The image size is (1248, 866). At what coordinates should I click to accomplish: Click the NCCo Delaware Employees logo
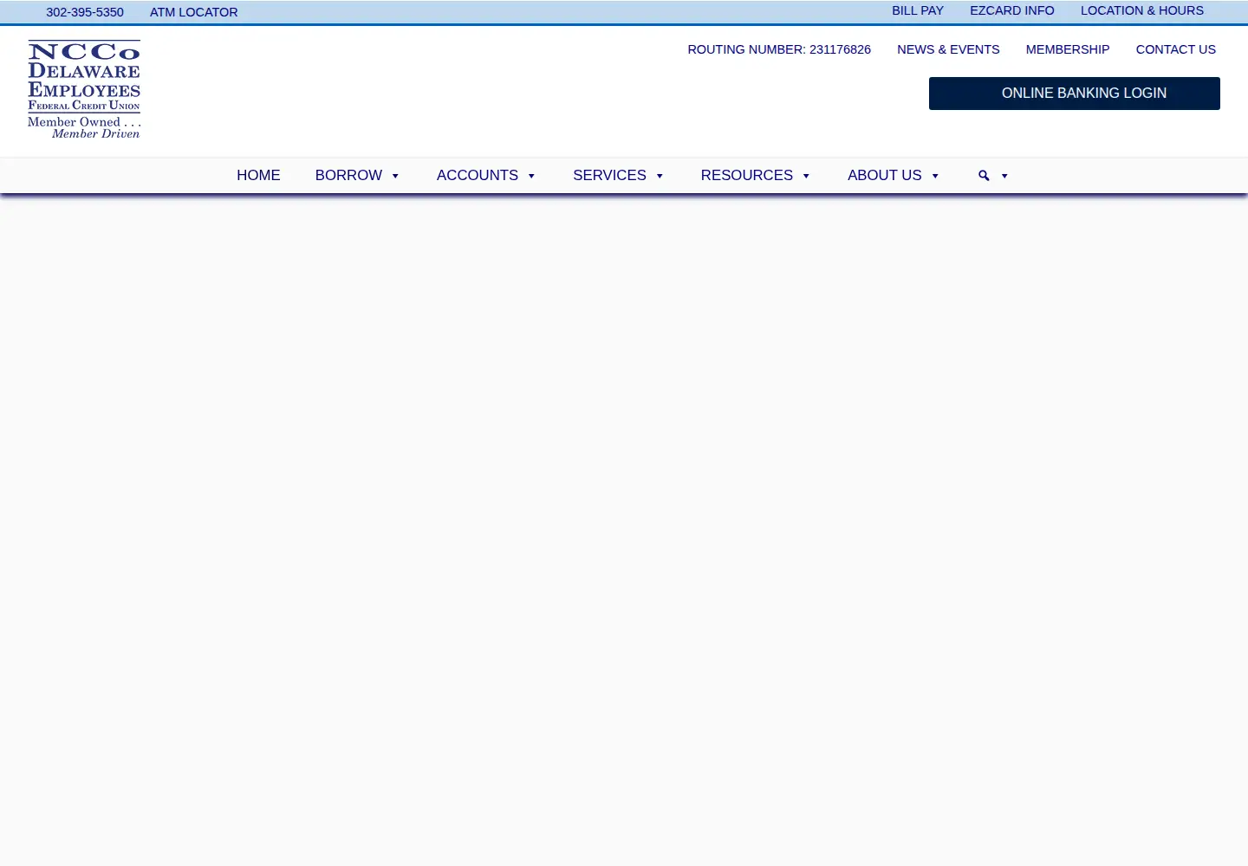[84, 89]
